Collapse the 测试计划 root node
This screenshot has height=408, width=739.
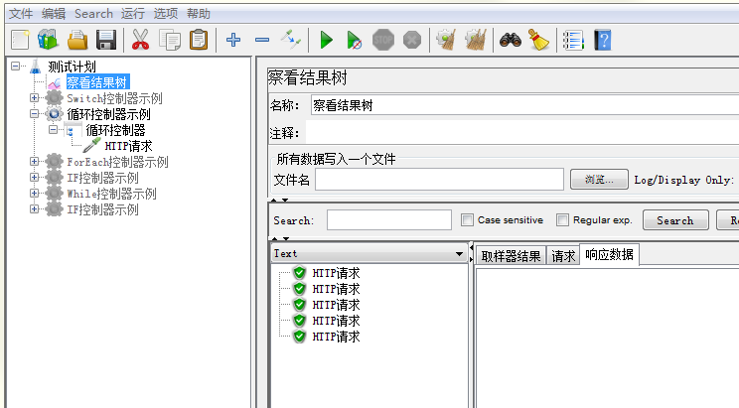tap(16, 66)
